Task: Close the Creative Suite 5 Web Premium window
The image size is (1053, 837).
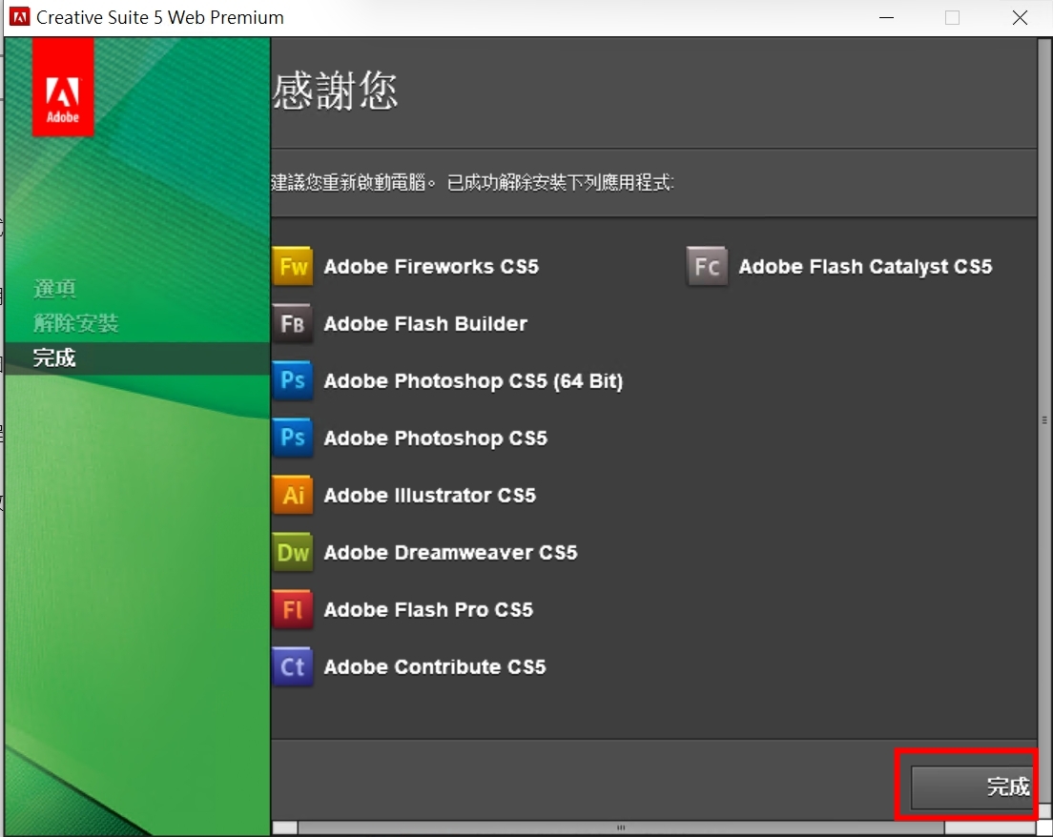Action: (x=1020, y=17)
